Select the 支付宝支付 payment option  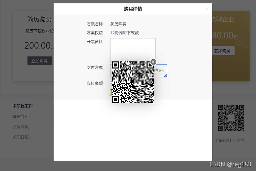click(x=160, y=71)
